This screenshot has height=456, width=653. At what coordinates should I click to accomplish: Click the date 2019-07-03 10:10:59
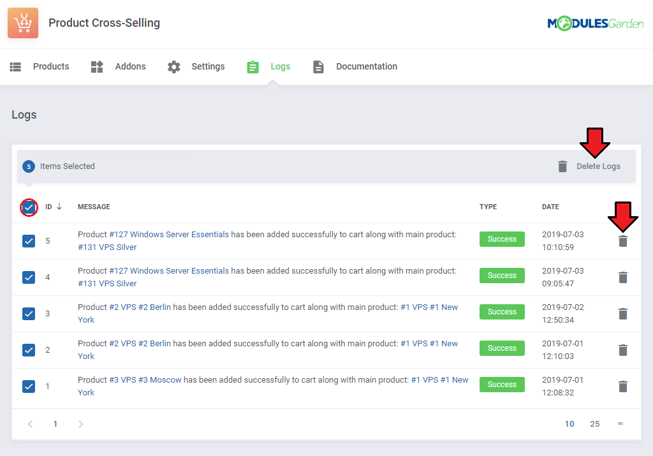pyautogui.click(x=562, y=240)
